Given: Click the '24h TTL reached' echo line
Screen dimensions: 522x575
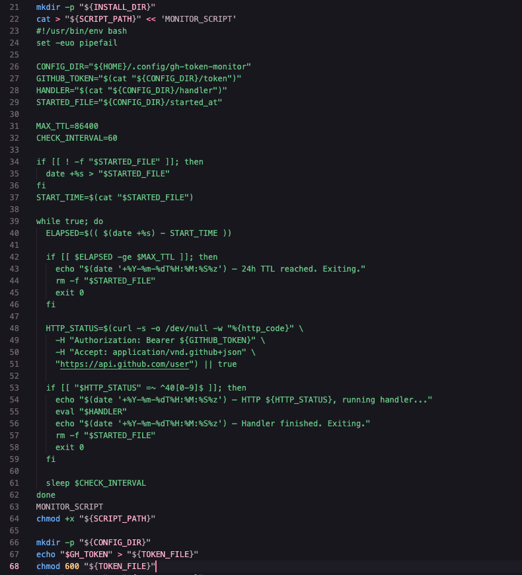Looking at the screenshot, I should pyautogui.click(x=210, y=269).
